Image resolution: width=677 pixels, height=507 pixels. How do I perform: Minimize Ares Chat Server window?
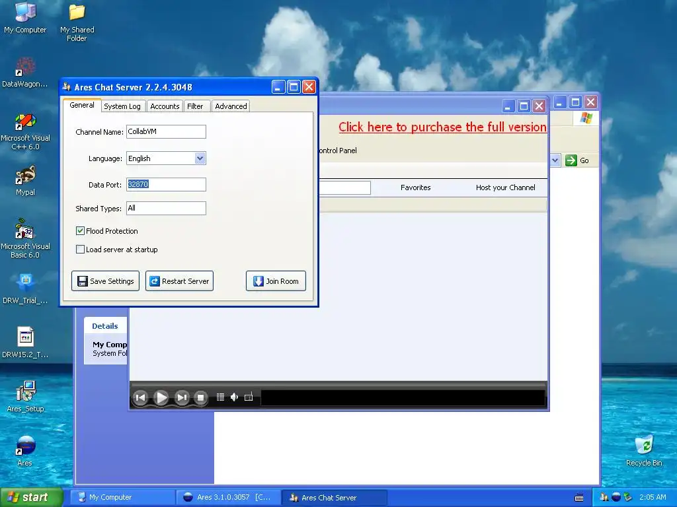[x=278, y=87]
